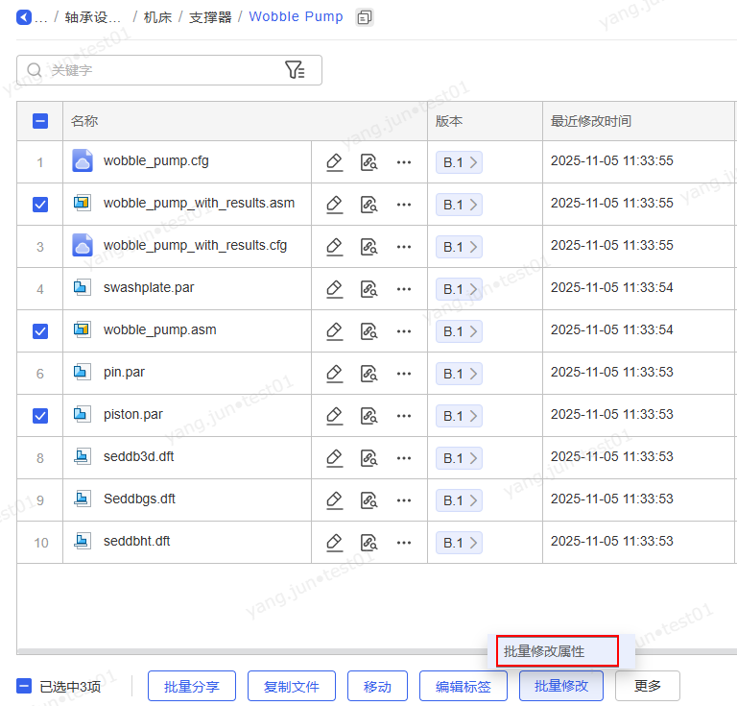Open the 更多 dropdown button
737x706 pixels.
coord(647,686)
